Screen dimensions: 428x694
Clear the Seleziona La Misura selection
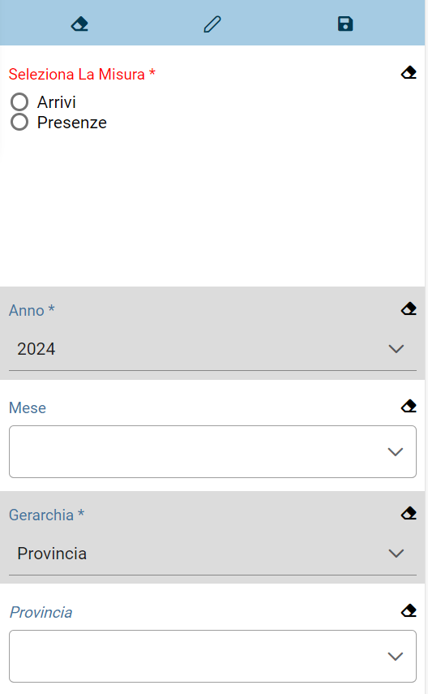409,72
